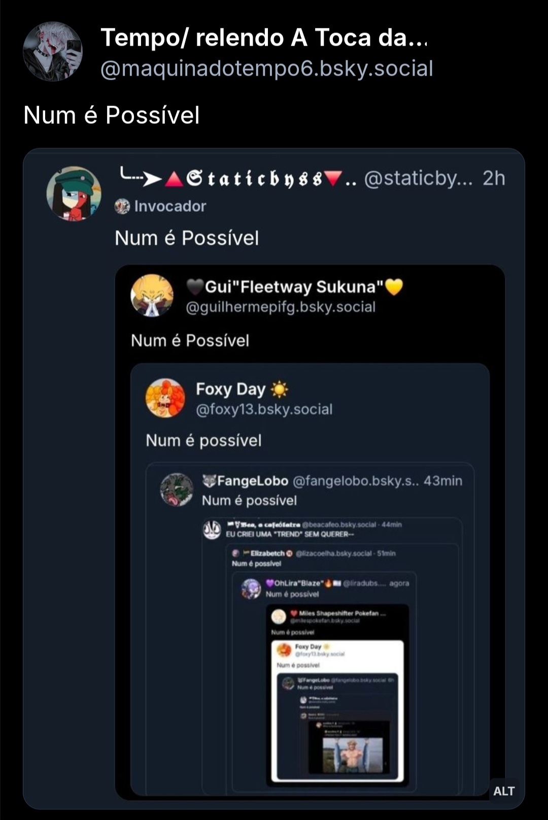Tap the @foxy13.bsky.social handle
This screenshot has width=548, height=820.
coord(264,409)
